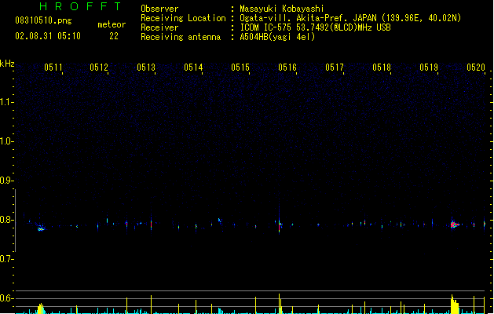Click the tall echo streak just before 0516

pos(279,219)
